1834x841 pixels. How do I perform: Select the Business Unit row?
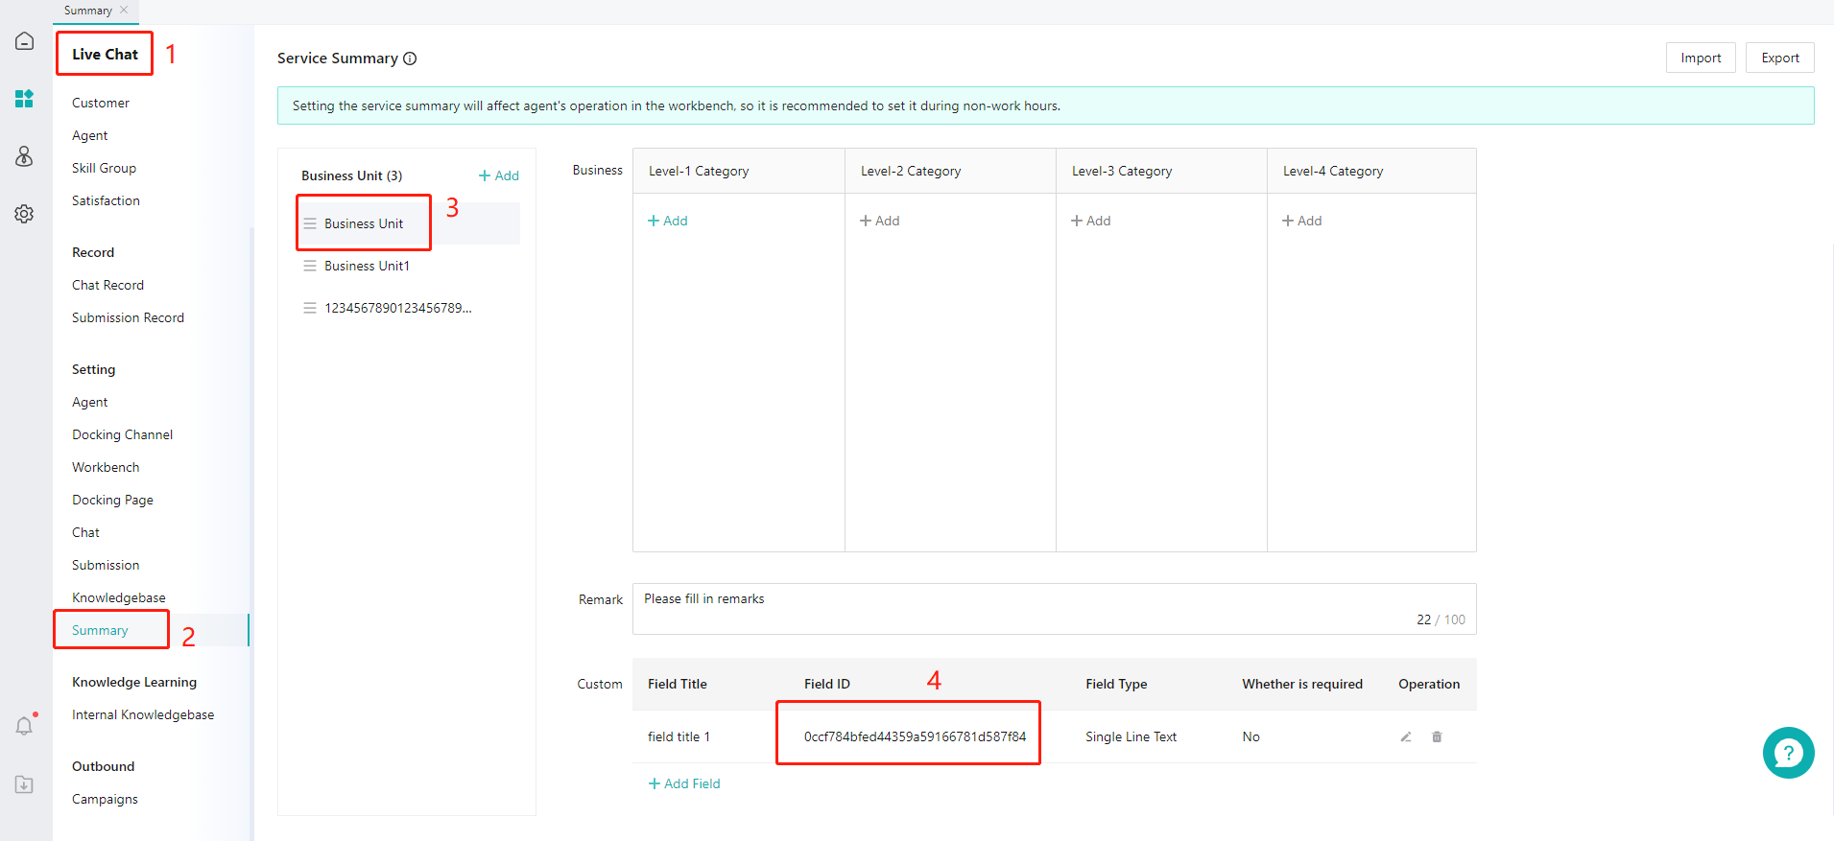click(x=408, y=223)
